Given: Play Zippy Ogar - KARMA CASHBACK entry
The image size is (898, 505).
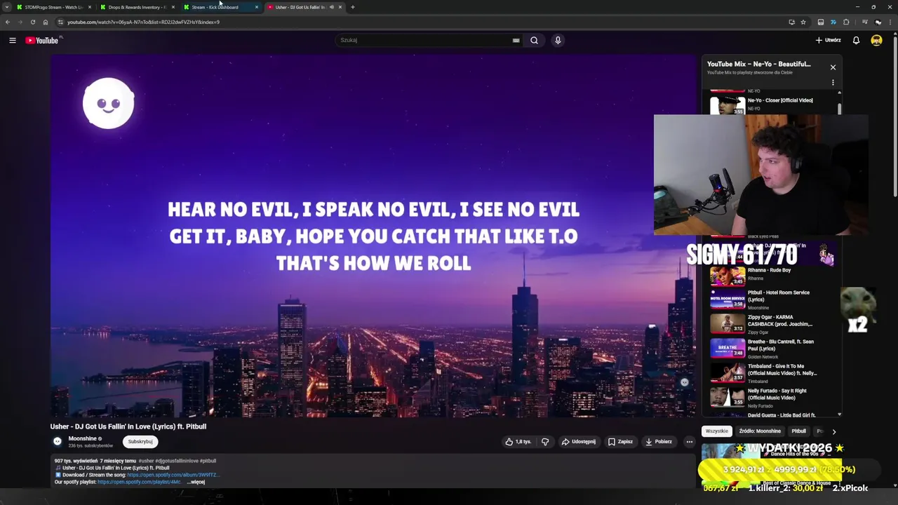Looking at the screenshot, I should [772, 323].
